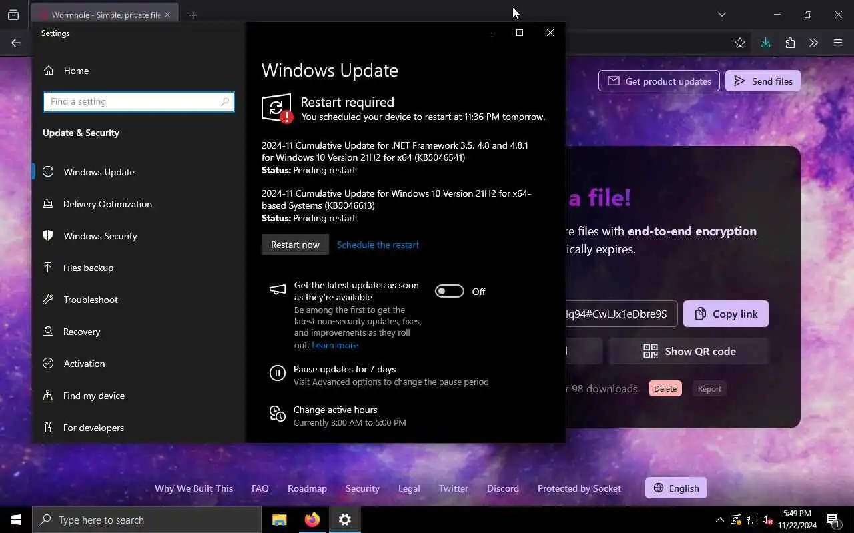Click the Find a setting search box
Image resolution: width=854 pixels, height=533 pixels.
139,102
